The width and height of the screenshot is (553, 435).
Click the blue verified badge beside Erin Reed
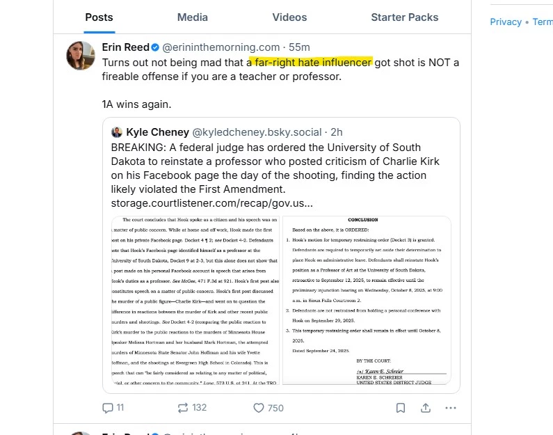pos(156,47)
